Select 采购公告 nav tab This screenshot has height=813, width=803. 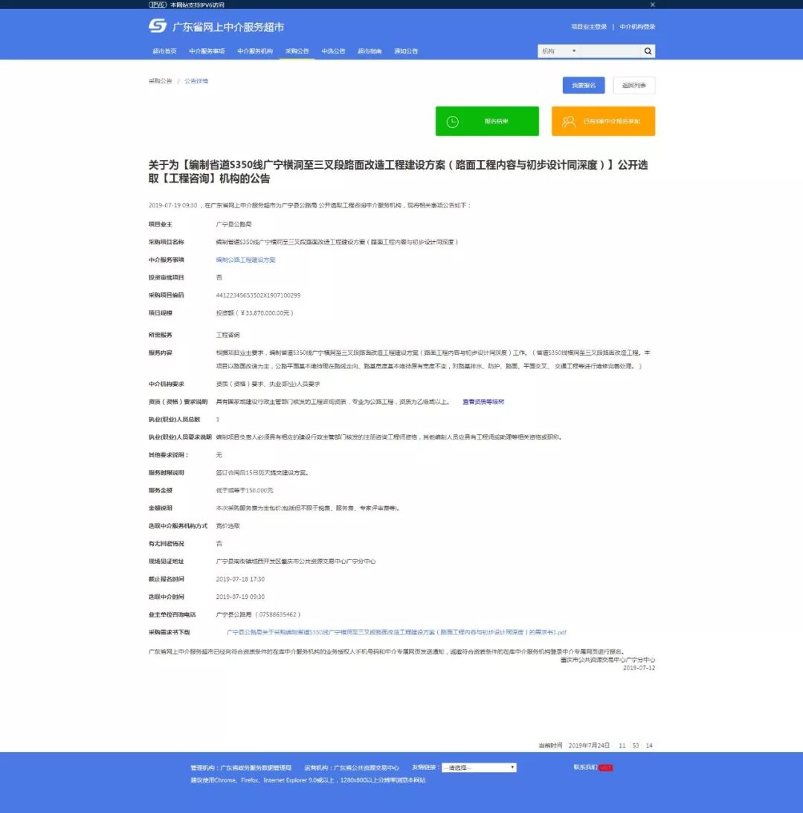297,51
